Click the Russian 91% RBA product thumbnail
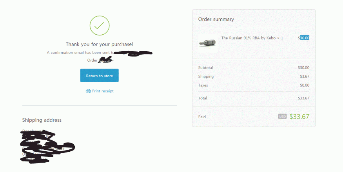The height and width of the screenshot is (172, 343). 208,43
